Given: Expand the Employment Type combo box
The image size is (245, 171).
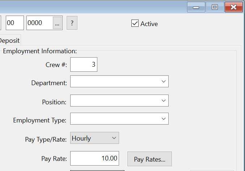Looking at the screenshot, I should [x=119, y=119].
